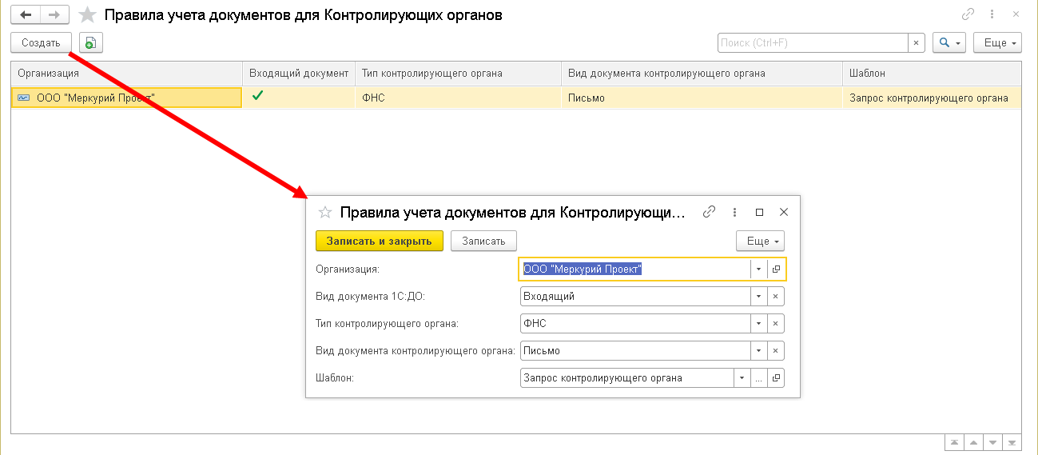
Task: Clear the search field with X
Action: point(917,42)
